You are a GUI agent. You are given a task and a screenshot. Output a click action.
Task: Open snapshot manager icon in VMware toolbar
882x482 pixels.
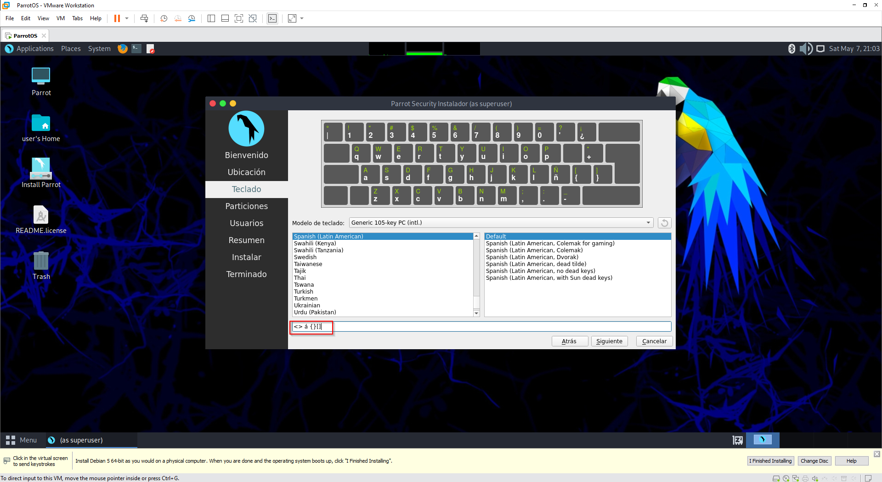192,18
